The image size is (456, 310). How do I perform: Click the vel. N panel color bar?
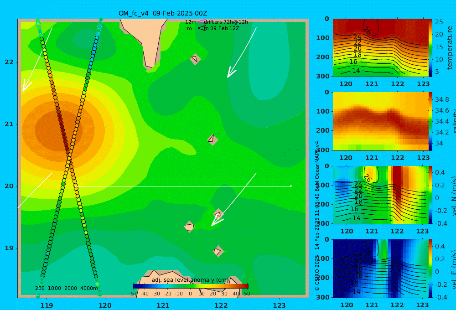pyautogui.click(x=430, y=195)
